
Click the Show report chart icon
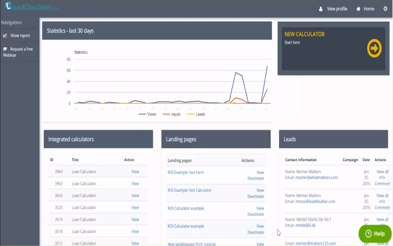(x=5, y=36)
